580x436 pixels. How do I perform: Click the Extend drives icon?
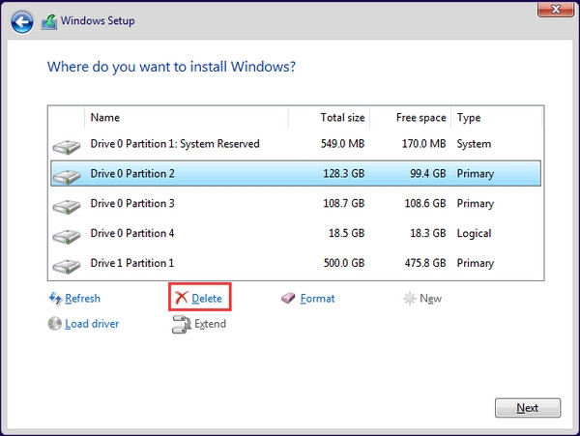point(182,324)
